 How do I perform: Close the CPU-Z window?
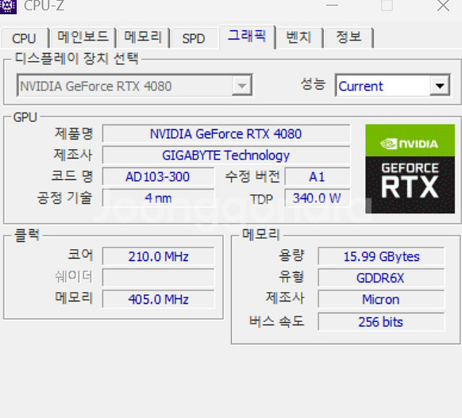coord(443,6)
